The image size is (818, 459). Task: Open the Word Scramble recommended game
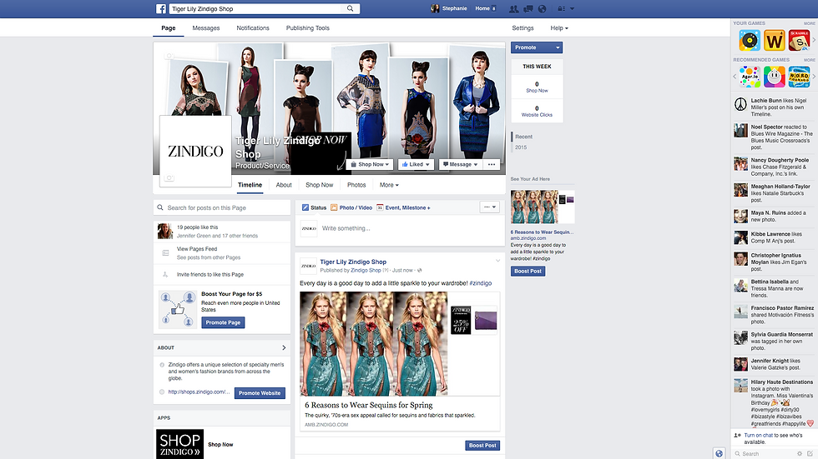pos(799,77)
